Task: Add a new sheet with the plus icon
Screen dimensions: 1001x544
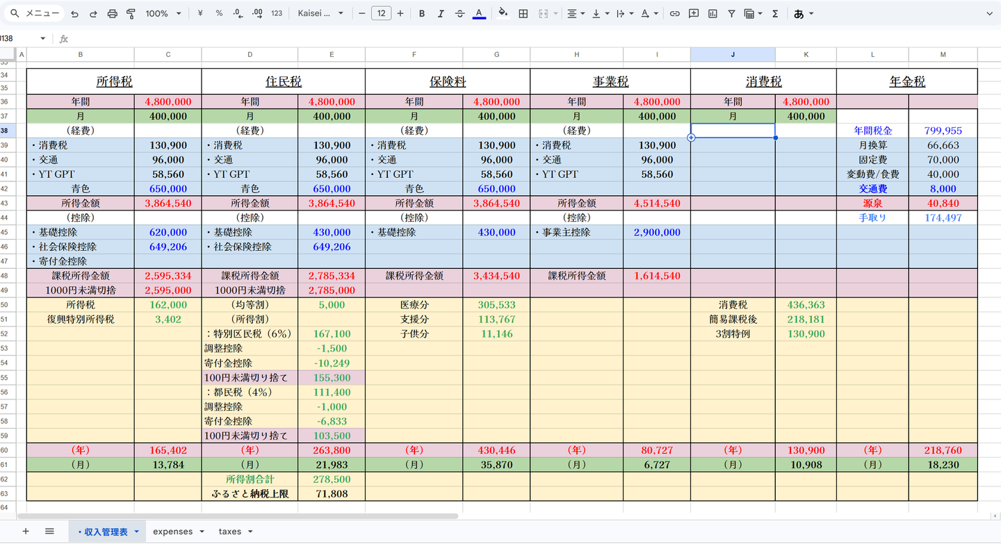Action: [26, 531]
